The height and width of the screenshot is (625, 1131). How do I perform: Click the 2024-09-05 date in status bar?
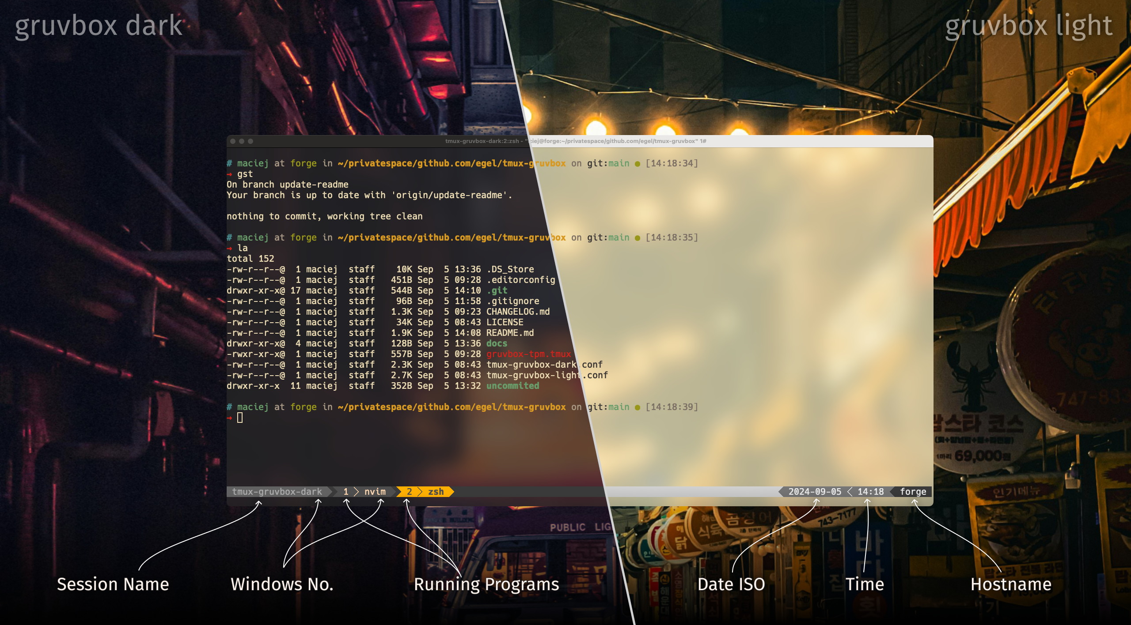coord(815,492)
